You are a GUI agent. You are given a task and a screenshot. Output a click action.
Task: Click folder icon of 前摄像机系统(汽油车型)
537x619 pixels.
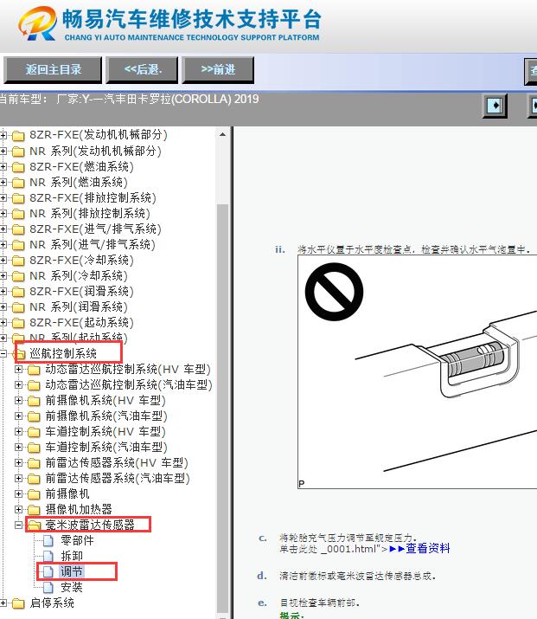tap(34, 416)
